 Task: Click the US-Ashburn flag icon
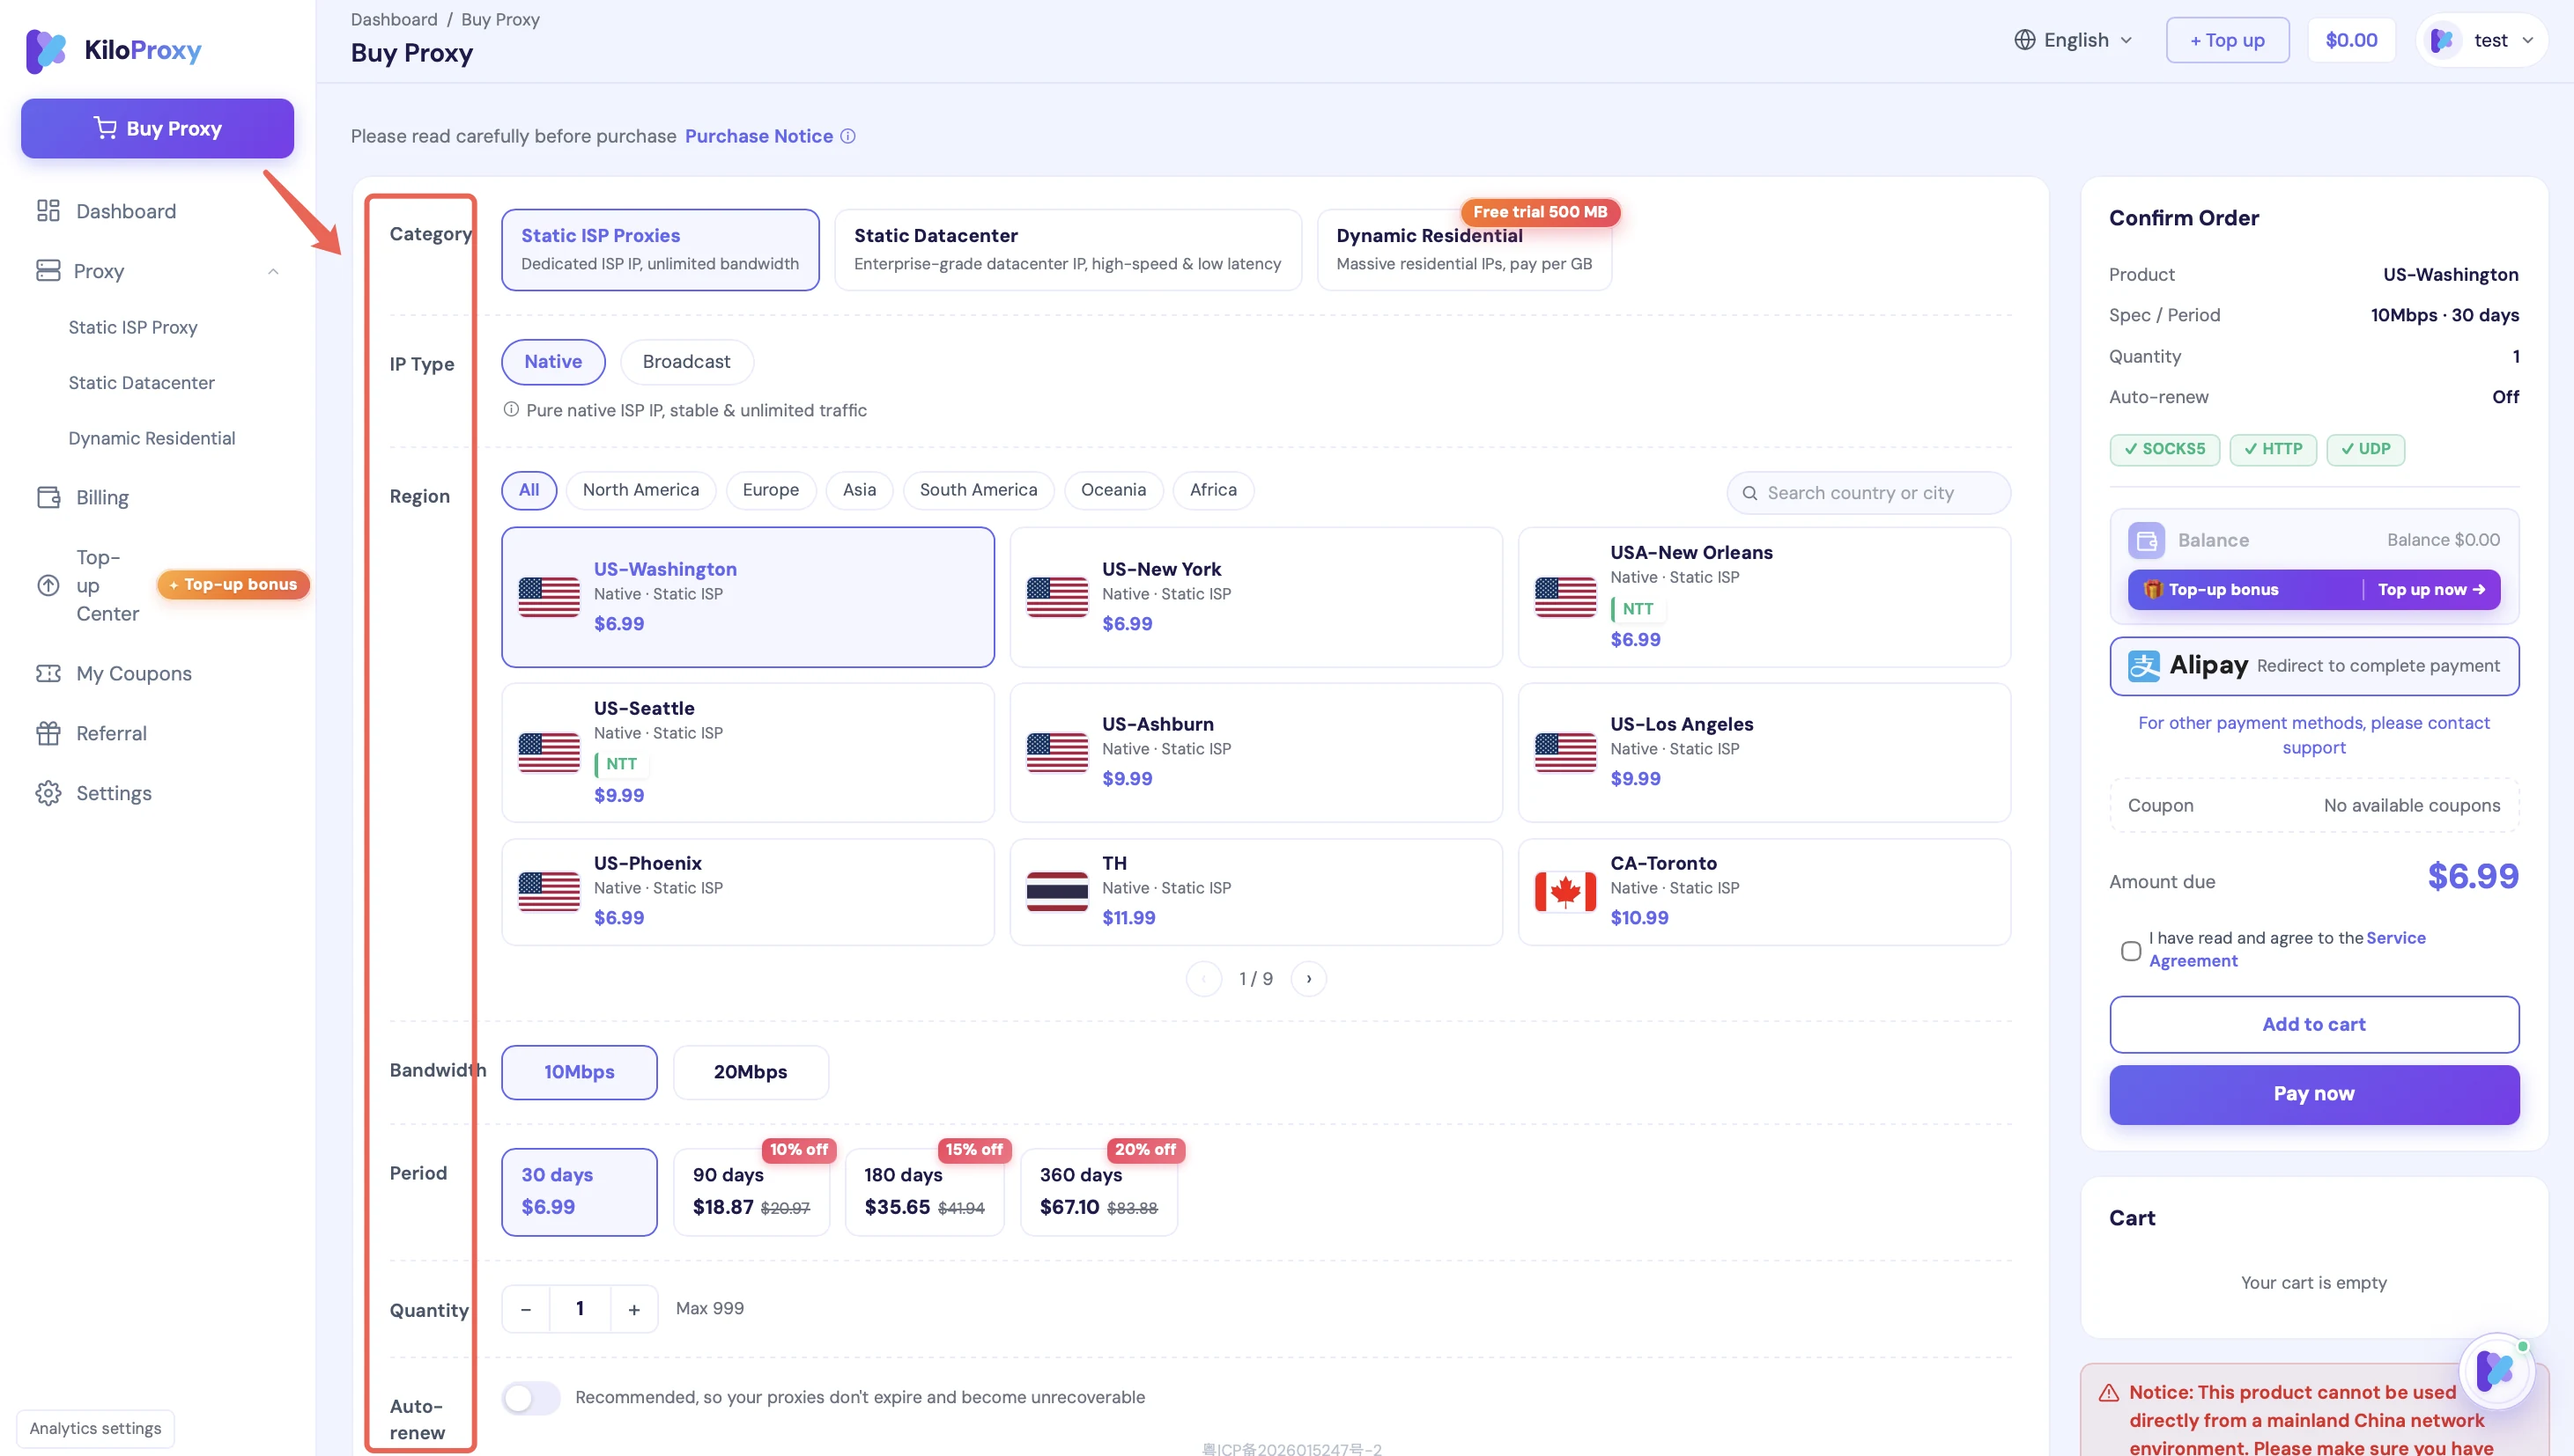1056,752
